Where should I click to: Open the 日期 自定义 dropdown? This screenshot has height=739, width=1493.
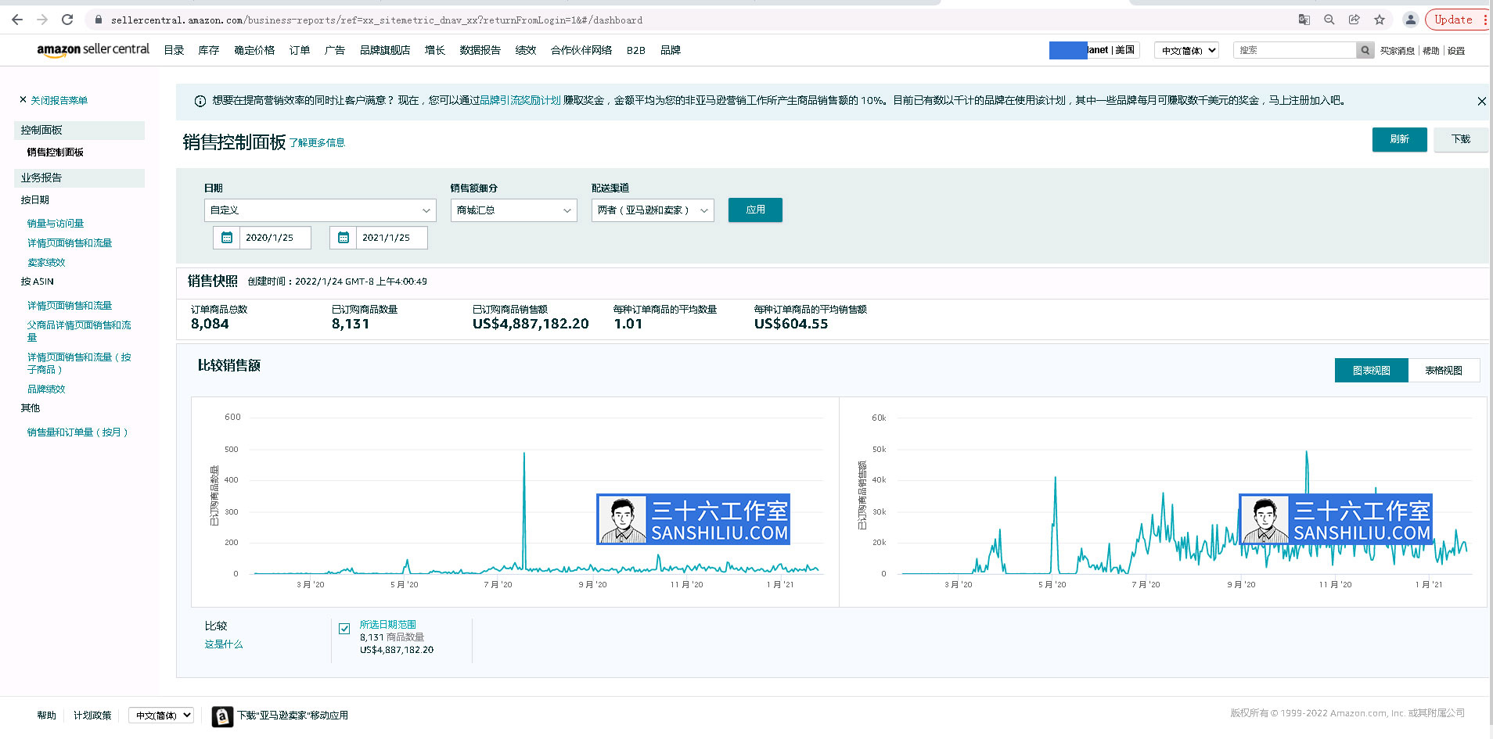tap(320, 210)
